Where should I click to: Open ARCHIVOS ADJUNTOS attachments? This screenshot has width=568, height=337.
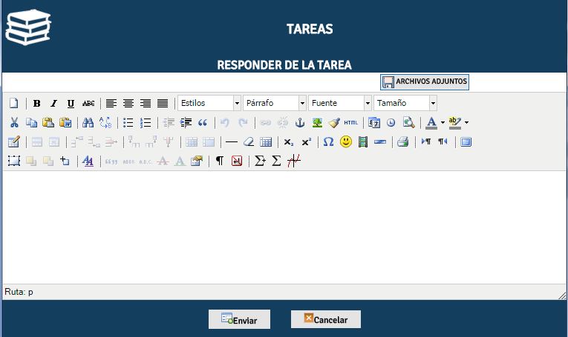(425, 82)
